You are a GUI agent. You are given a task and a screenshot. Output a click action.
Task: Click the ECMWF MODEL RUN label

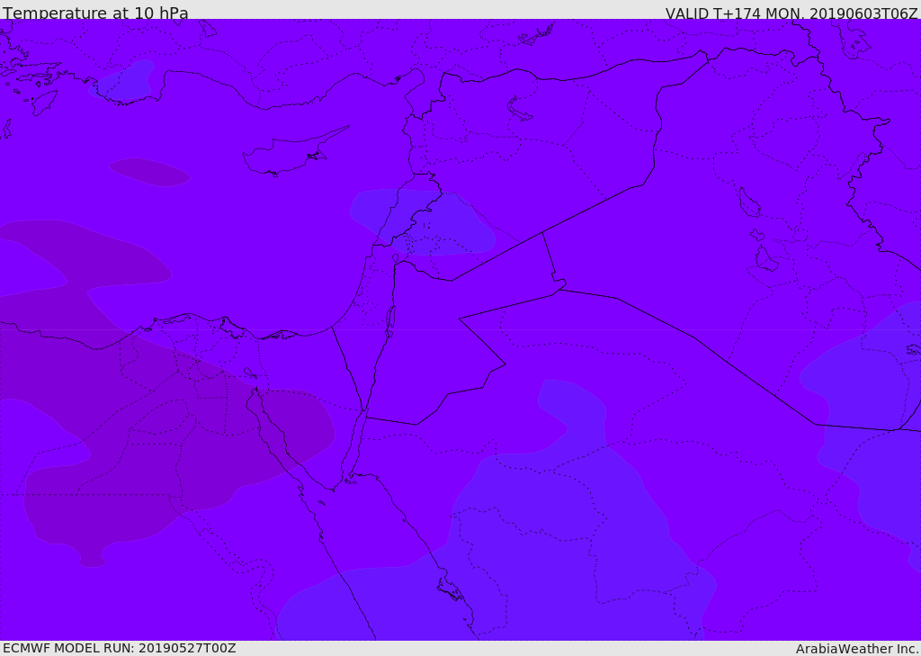120,648
